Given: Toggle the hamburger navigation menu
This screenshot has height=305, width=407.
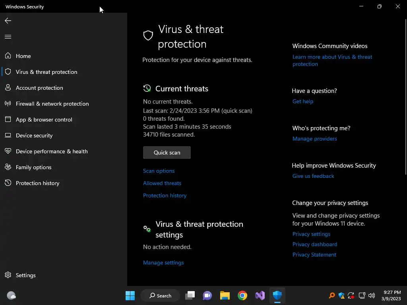Looking at the screenshot, I should (8, 37).
